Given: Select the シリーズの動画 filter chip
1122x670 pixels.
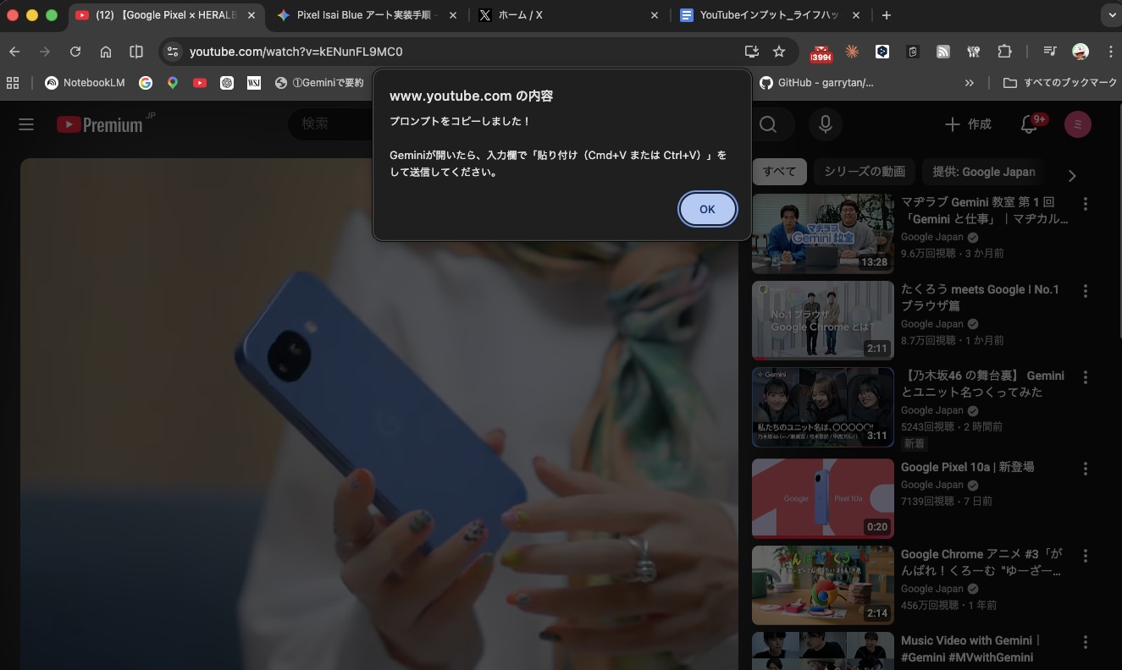Looking at the screenshot, I should tap(864, 172).
